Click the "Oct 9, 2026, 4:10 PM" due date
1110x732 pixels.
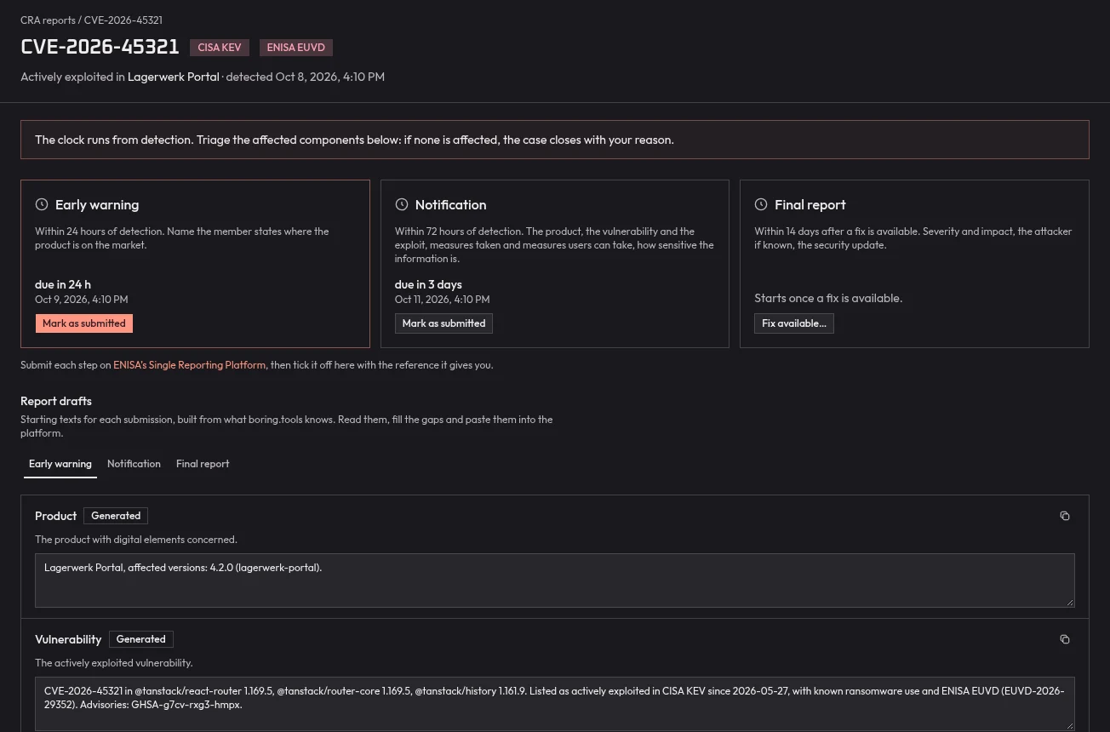(x=82, y=300)
